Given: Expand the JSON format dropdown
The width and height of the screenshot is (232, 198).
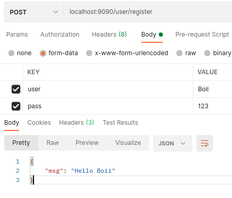Looking at the screenshot, I should pyautogui.click(x=173, y=143).
